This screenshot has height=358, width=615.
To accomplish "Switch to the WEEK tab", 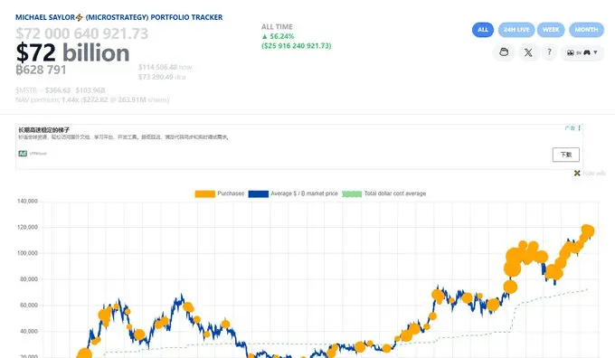I will (x=551, y=30).
